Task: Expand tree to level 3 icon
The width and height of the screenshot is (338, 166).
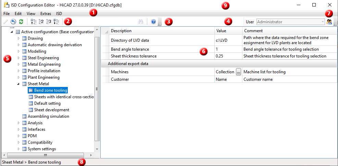Action: point(49,22)
